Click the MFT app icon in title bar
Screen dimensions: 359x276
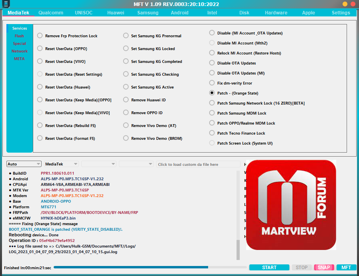6,4
